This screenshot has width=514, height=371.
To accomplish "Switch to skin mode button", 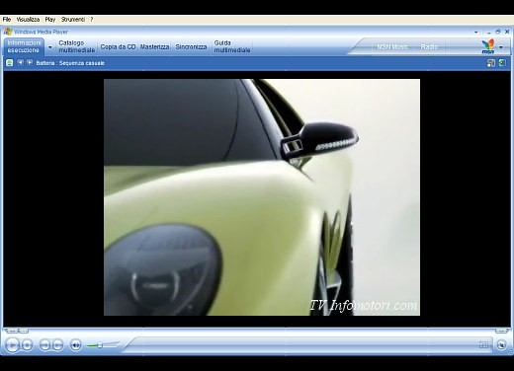I will point(501,345).
